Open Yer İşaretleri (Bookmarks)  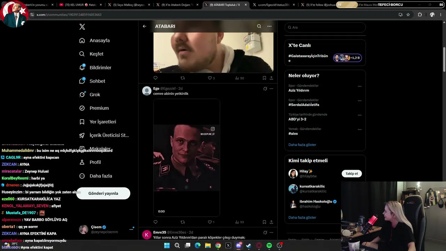(98, 122)
